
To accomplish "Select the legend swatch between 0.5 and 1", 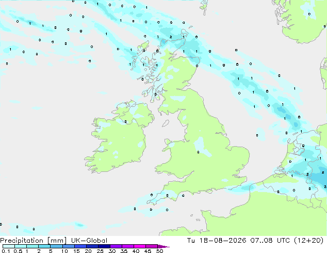I will pyautogui.click(x=21, y=246).
